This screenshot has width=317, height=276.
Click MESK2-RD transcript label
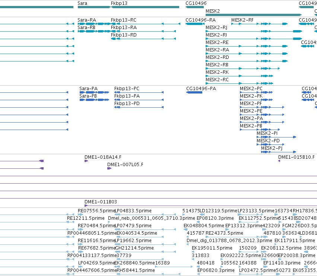coord(217,57)
